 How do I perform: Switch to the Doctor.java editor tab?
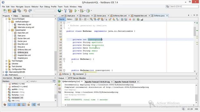[101, 16]
